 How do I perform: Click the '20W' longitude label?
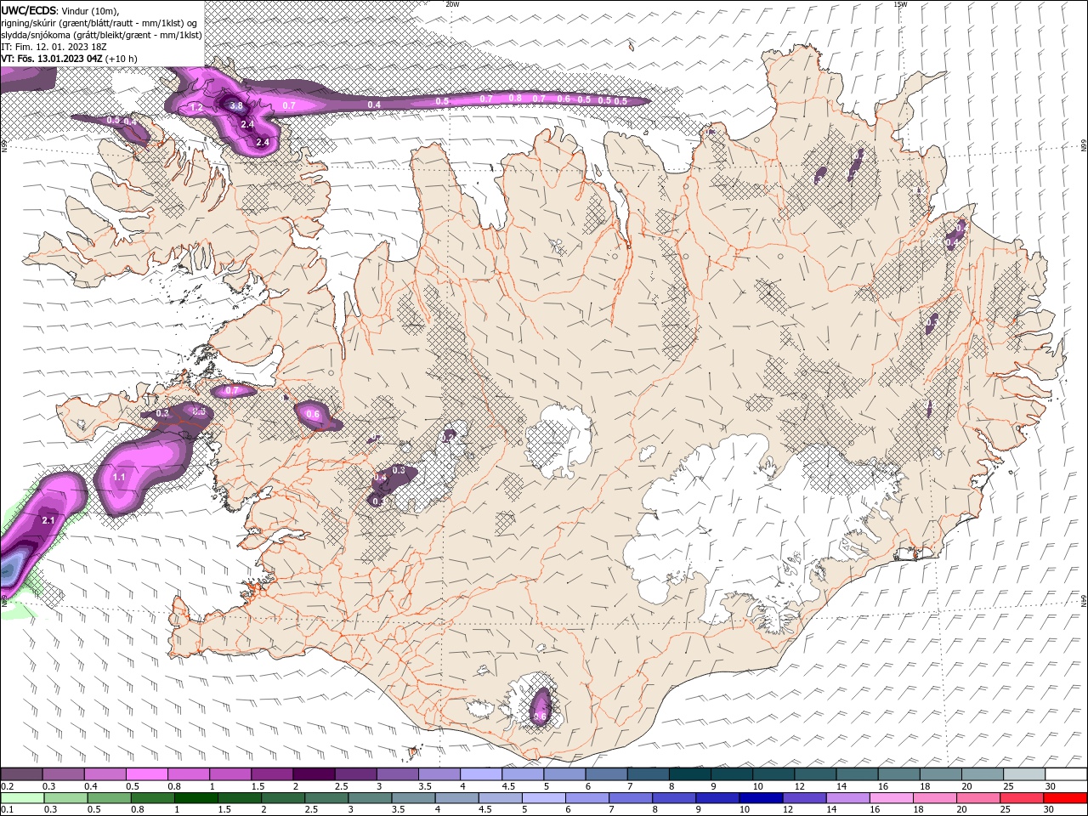[452, 4]
